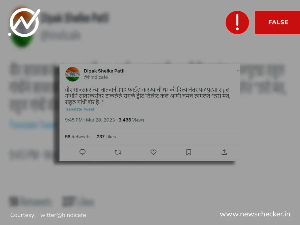Click the small Translate Tweet link
Screen dimensions: 300x225
[x=80, y=109]
